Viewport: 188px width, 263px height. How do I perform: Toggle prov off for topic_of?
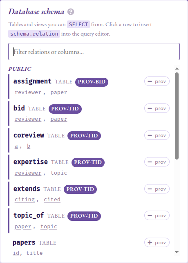tap(157, 216)
